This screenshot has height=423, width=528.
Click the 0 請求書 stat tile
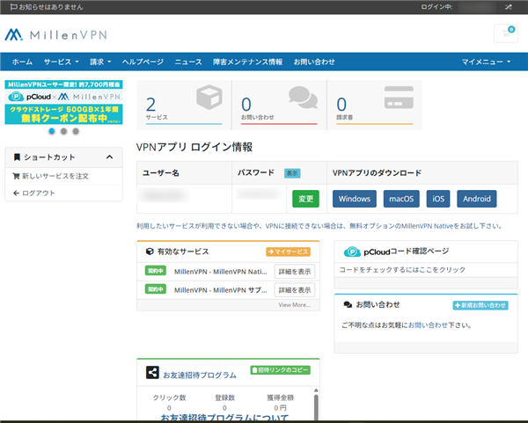(x=375, y=105)
